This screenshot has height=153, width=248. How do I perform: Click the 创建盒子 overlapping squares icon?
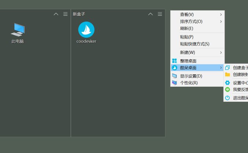[x=227, y=68]
